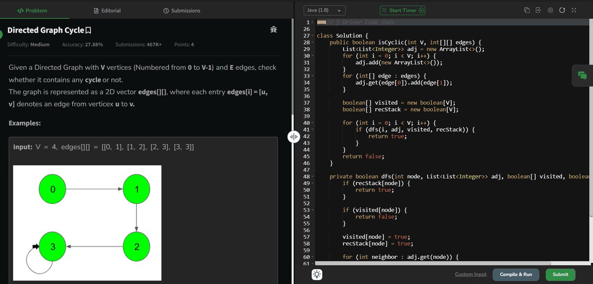Collapse the for loop at line 30
The image size is (593, 284).
pyautogui.click(x=312, y=56)
